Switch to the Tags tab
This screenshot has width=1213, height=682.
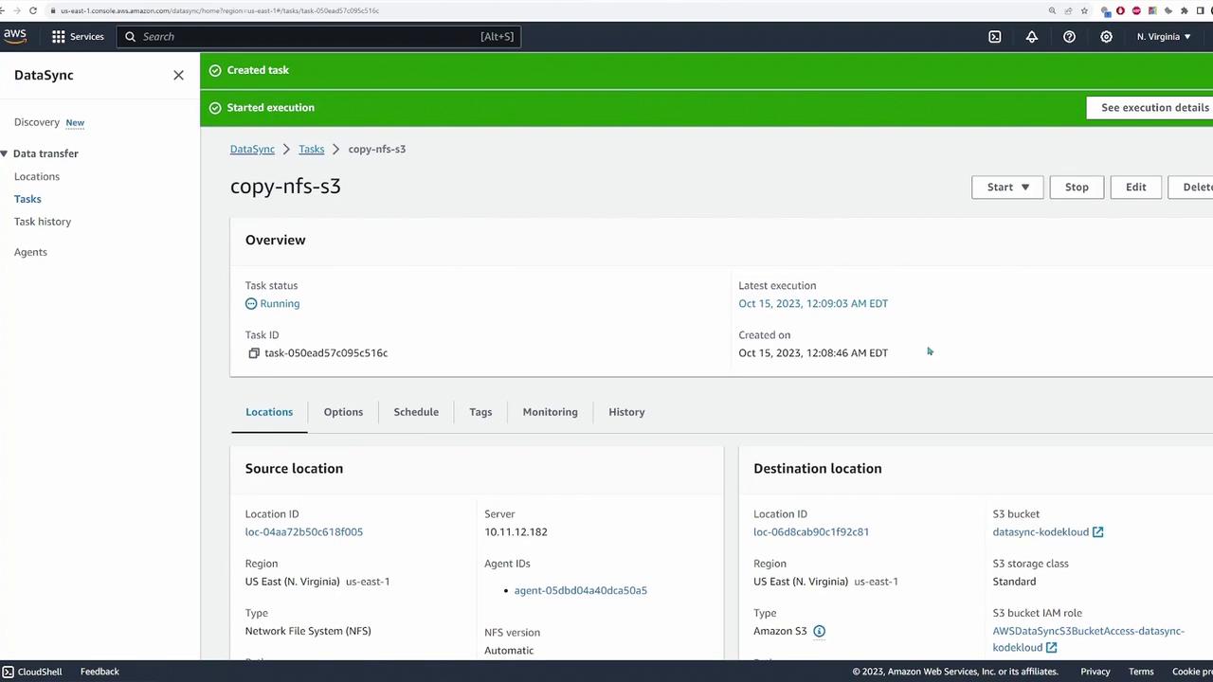[x=480, y=412]
